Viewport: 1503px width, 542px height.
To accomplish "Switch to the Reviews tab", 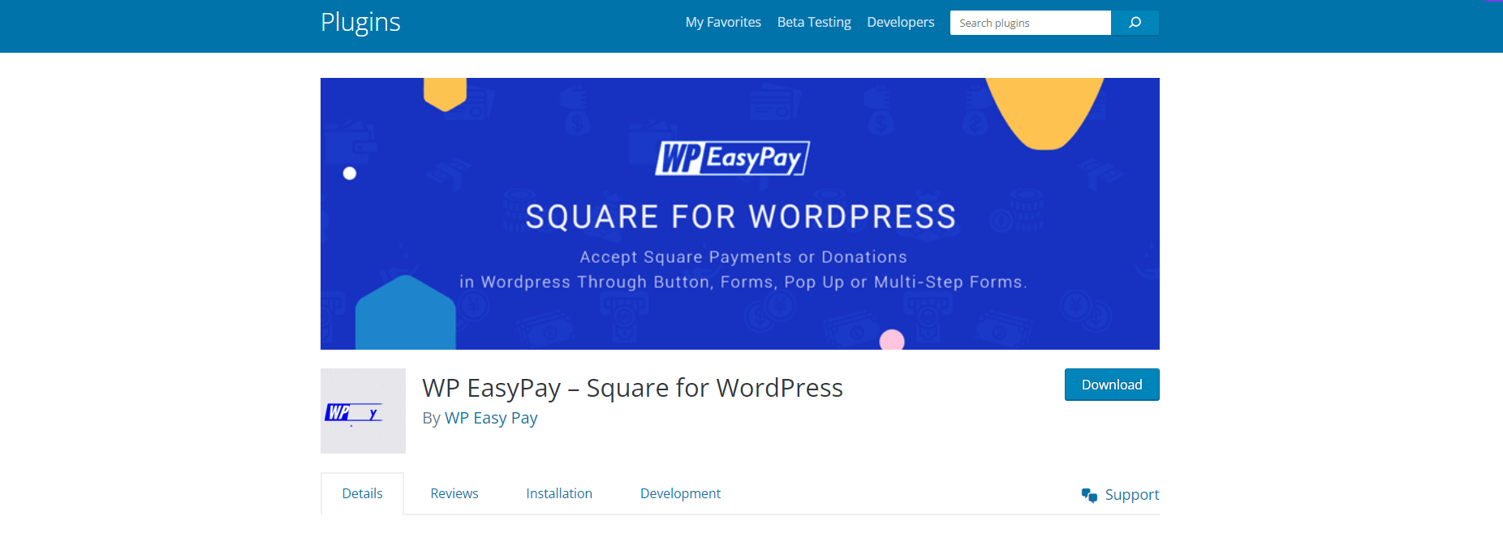I will (x=454, y=493).
